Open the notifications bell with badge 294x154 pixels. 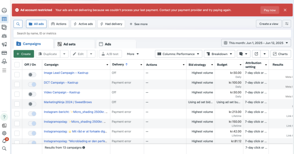pos(4,141)
